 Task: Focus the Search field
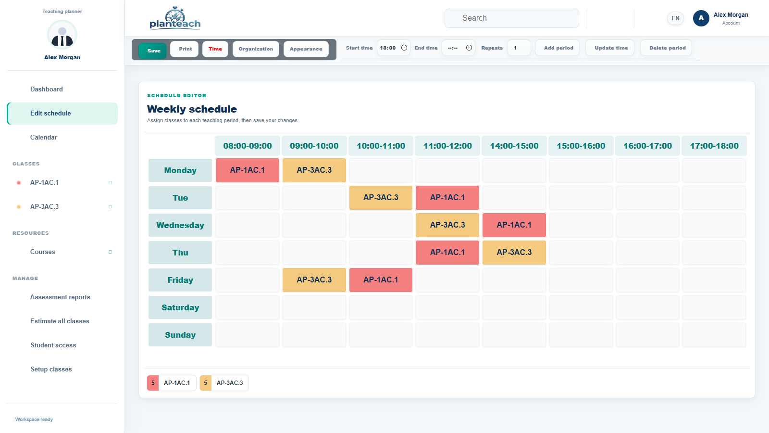pyautogui.click(x=511, y=18)
